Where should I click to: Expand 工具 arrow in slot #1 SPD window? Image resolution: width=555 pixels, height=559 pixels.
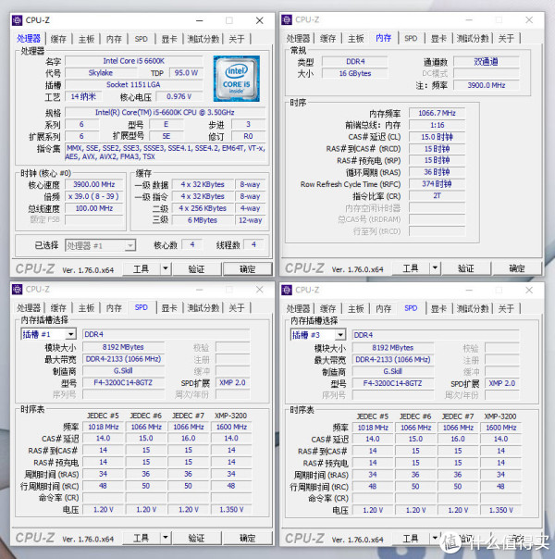(166, 538)
